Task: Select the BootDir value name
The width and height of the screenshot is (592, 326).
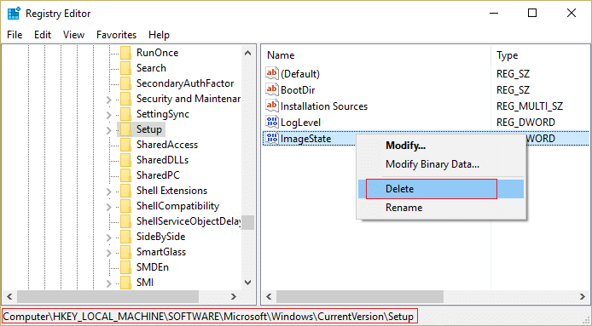Action: click(x=298, y=90)
